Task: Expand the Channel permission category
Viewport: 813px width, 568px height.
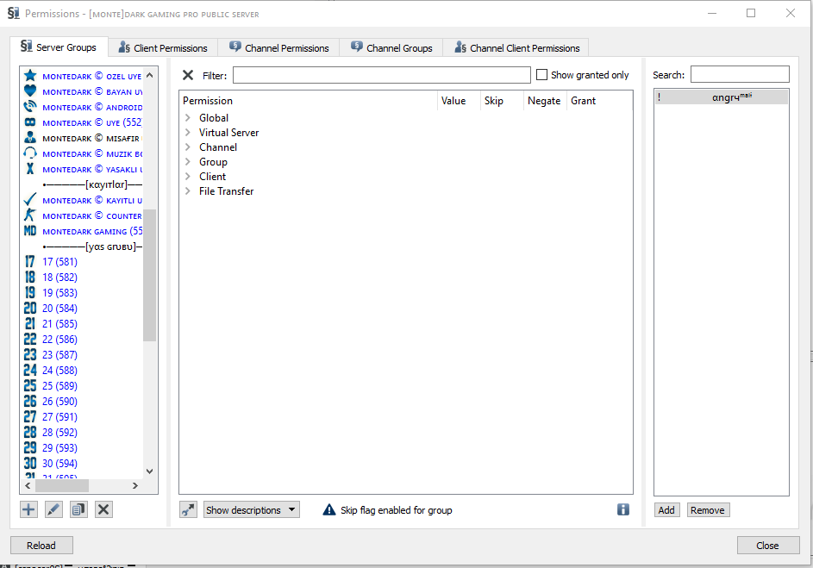Action: click(188, 147)
